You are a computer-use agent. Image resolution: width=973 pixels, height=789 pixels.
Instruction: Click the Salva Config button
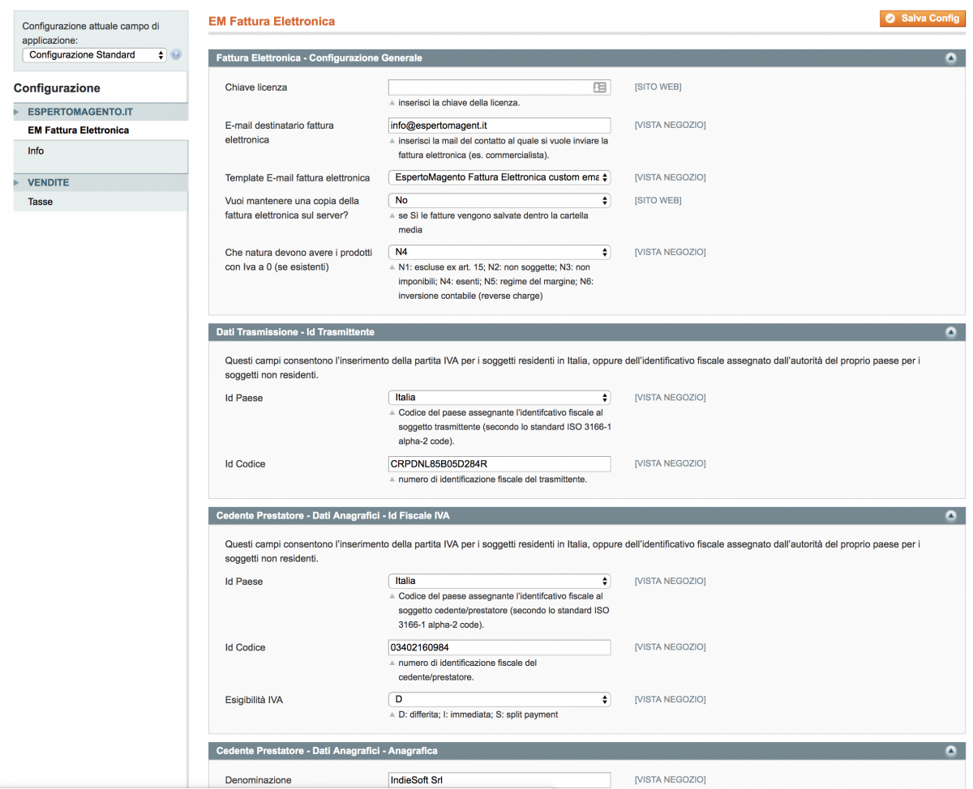pyautogui.click(x=923, y=18)
